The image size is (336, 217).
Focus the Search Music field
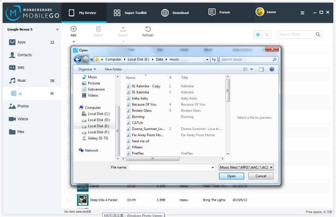[x=296, y=34]
